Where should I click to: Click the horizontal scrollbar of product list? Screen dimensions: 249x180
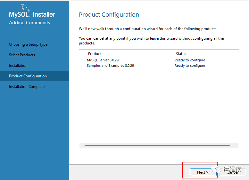click(157, 145)
